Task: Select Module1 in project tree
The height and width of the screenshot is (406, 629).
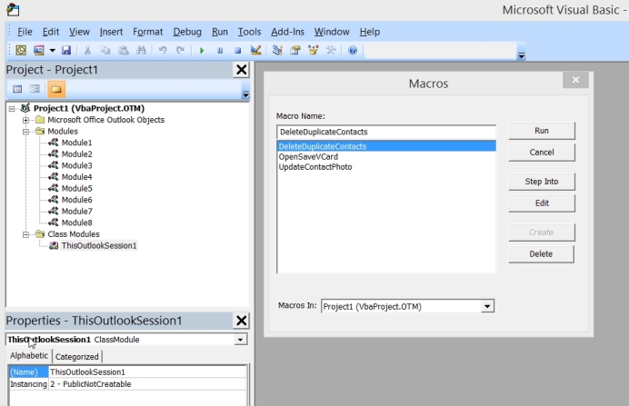Action: [76, 143]
